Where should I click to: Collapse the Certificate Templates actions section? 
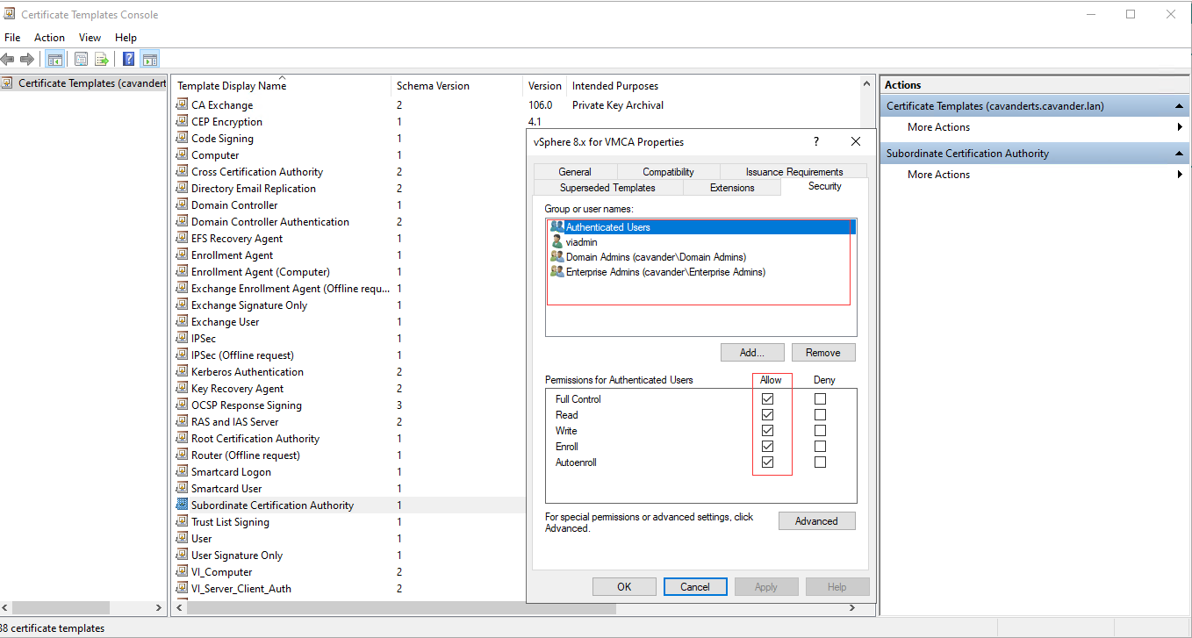[x=1180, y=106]
